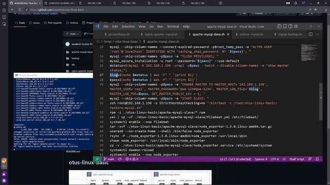This screenshot has height=185, width=330.
Task: Open apache-mysql-slave folder on GitHub
Action: coord(82,52)
